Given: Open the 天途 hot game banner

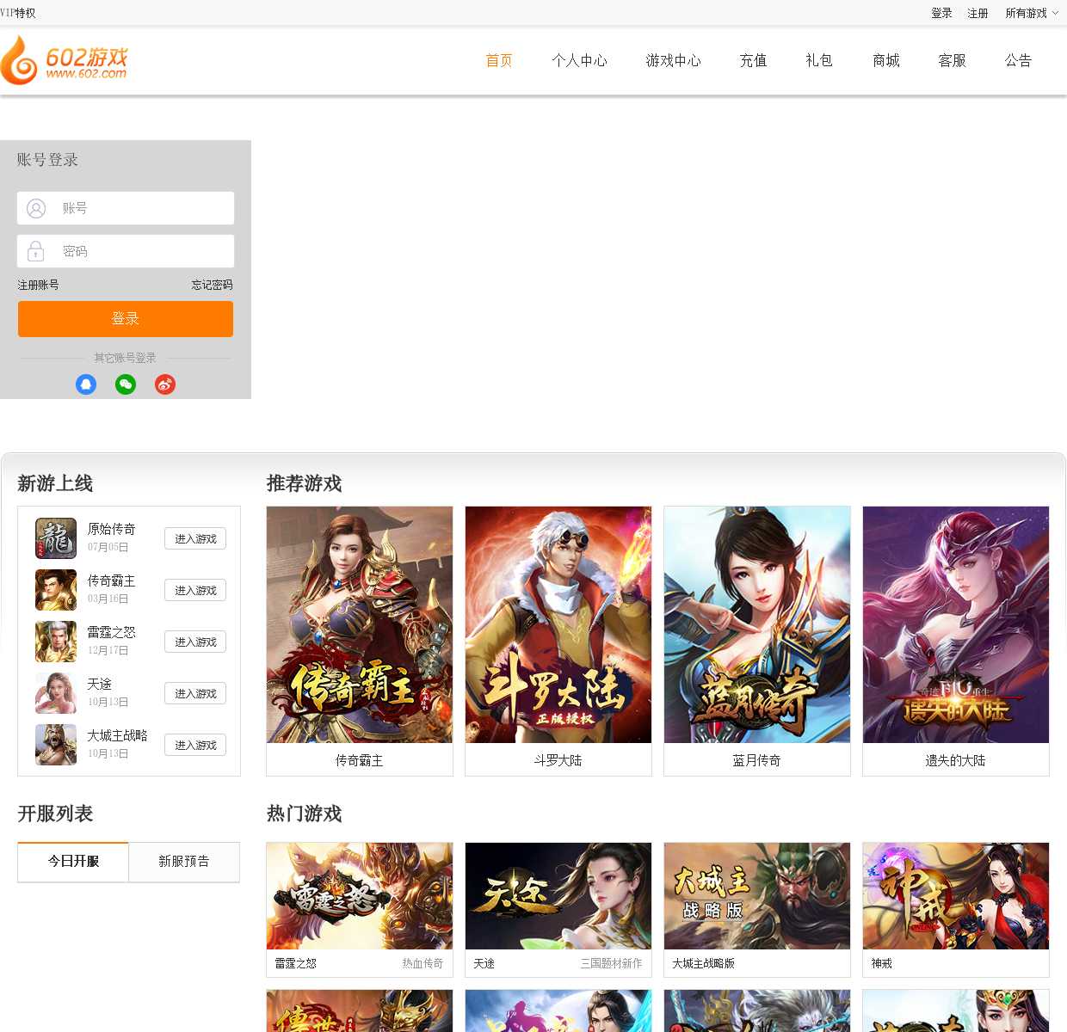Looking at the screenshot, I should coord(558,896).
